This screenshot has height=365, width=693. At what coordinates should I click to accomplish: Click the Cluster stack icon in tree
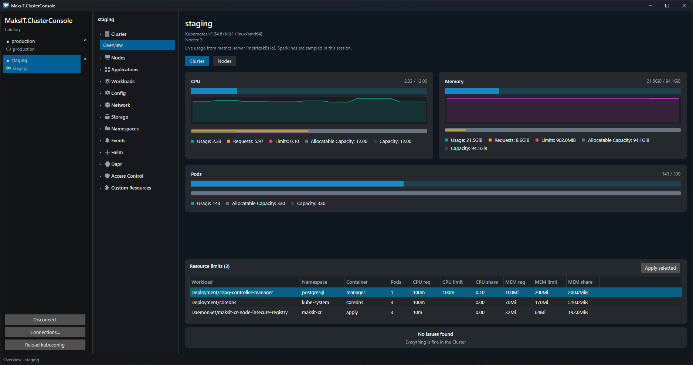(107, 34)
